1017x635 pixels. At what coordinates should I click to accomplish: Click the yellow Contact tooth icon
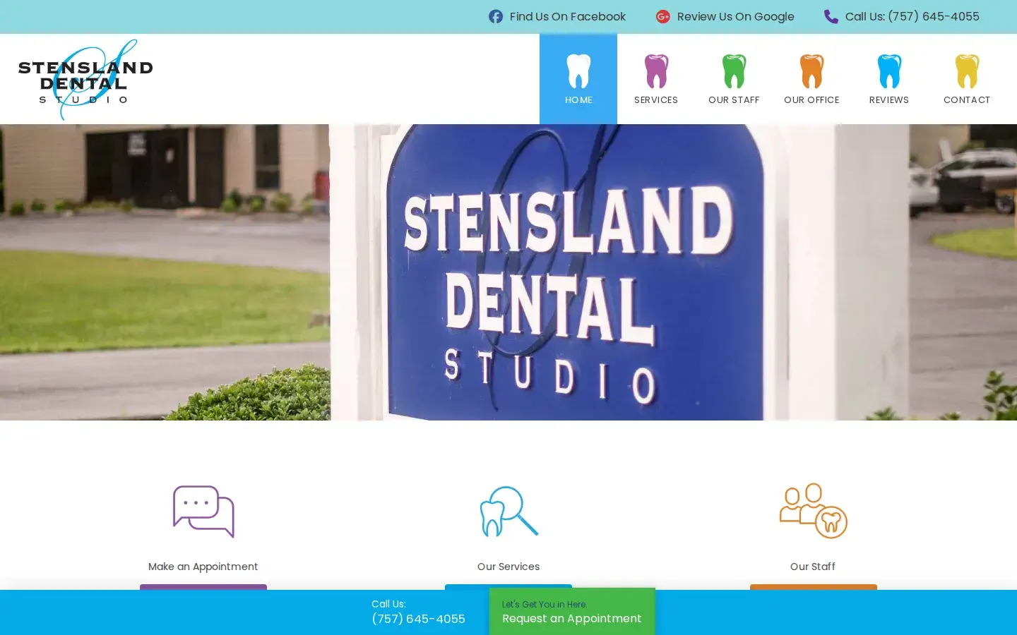click(967, 71)
